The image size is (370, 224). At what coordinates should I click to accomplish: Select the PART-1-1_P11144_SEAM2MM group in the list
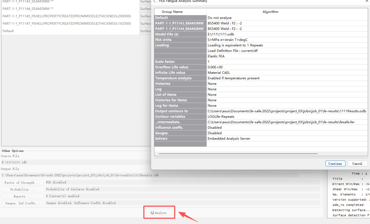(70, 9)
